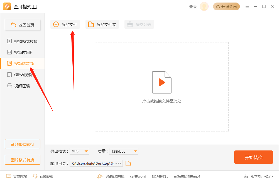Click the 登录 login link
The width and height of the screenshot is (279, 182).
click(193, 7)
